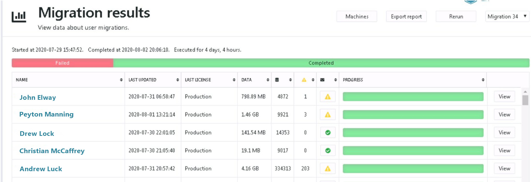Sort by Last Updated column arrows
The height and width of the screenshot is (182, 531).
[x=177, y=80]
